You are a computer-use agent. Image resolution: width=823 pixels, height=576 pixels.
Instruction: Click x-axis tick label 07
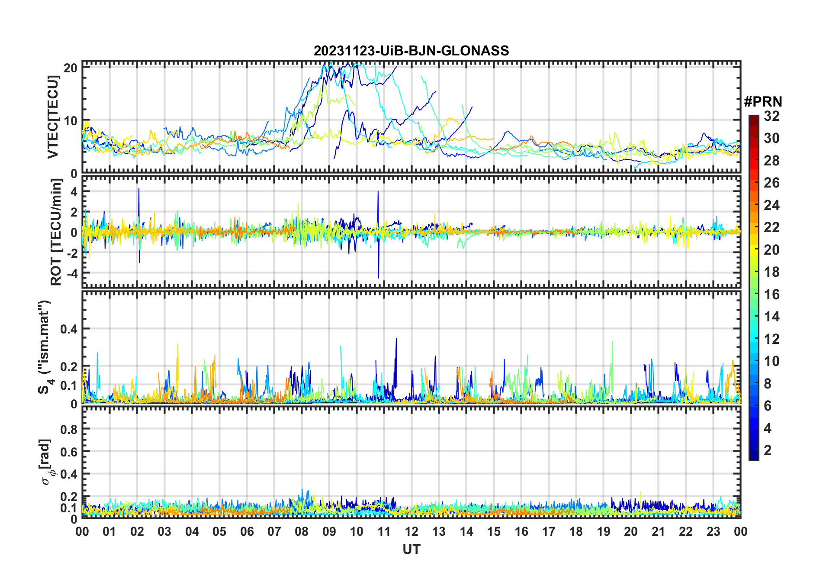pos(274,531)
